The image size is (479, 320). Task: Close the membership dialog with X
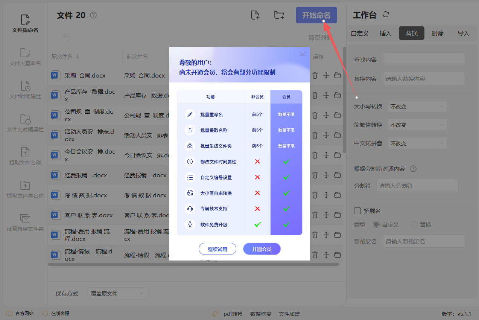303,54
